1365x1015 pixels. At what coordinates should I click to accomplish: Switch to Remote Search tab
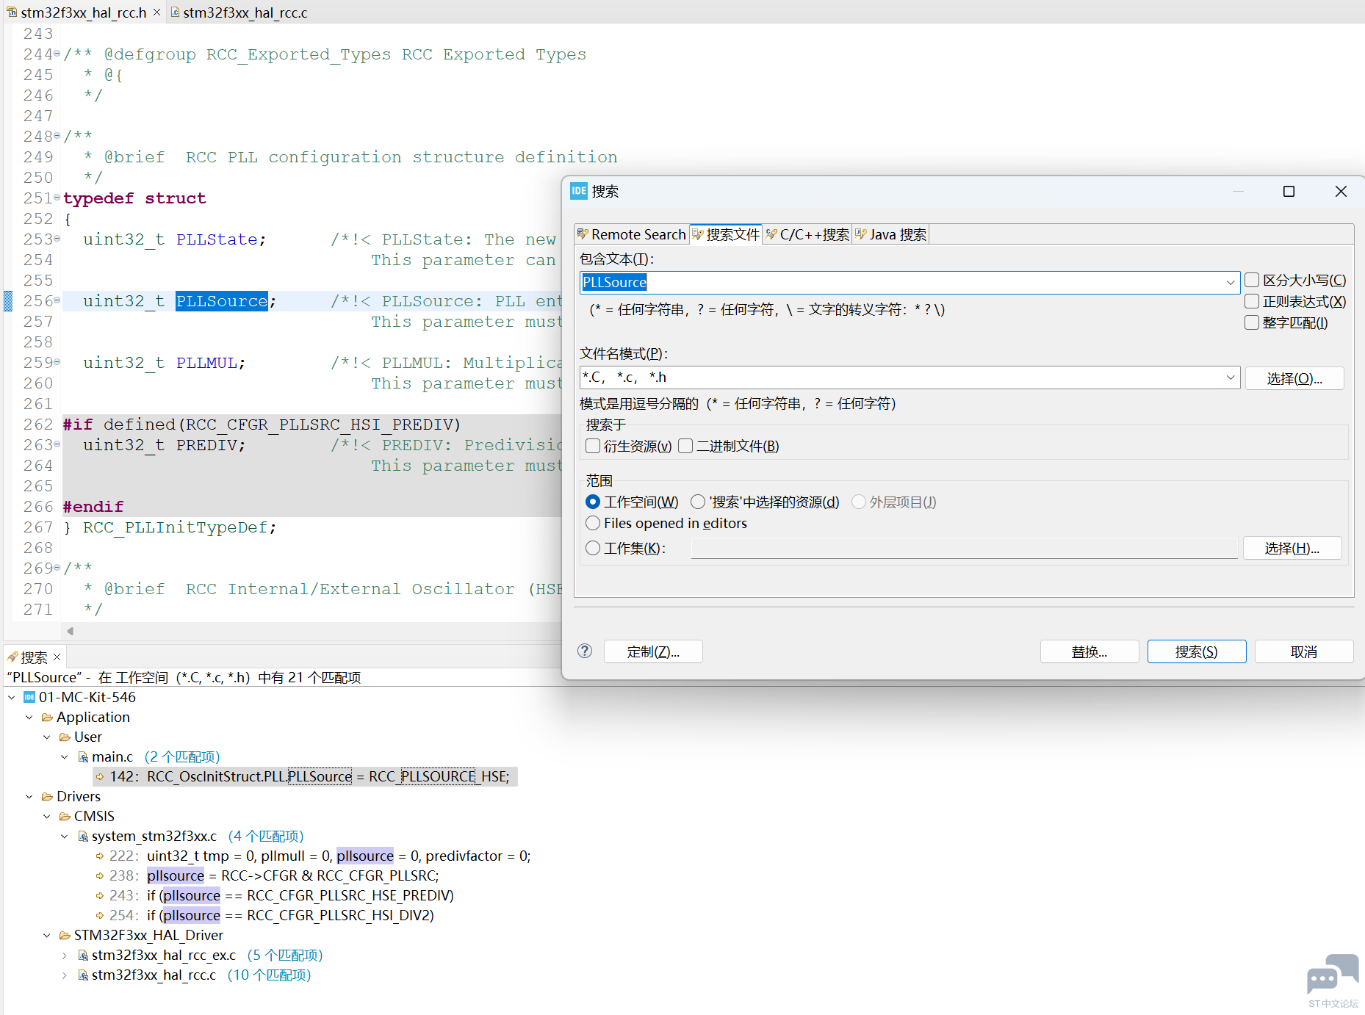click(632, 234)
